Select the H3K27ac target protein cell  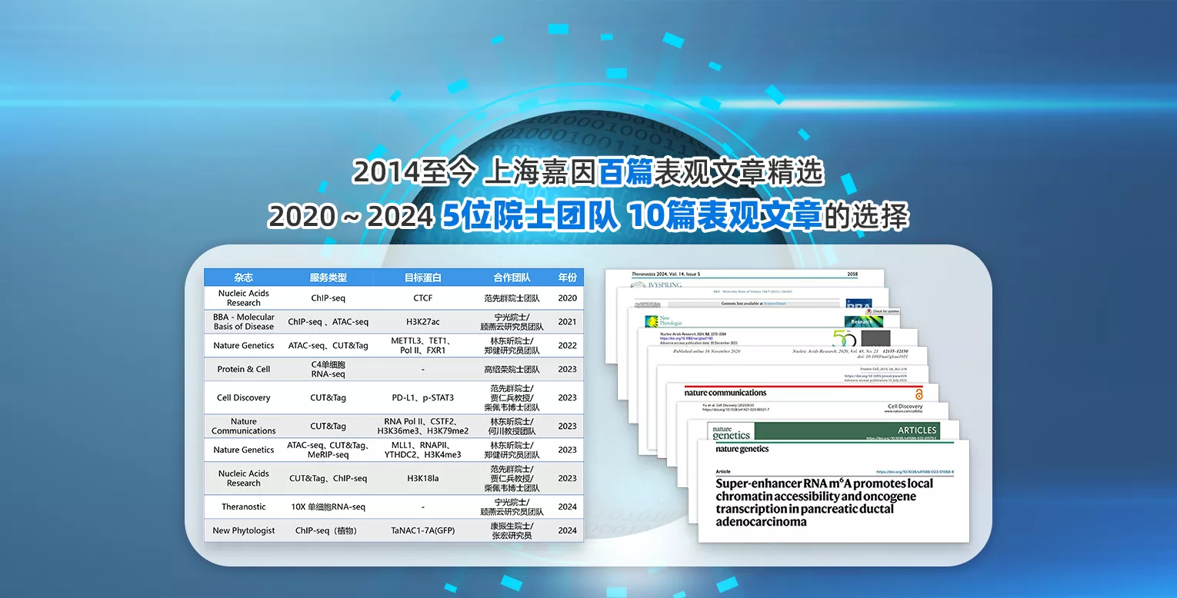coord(422,321)
